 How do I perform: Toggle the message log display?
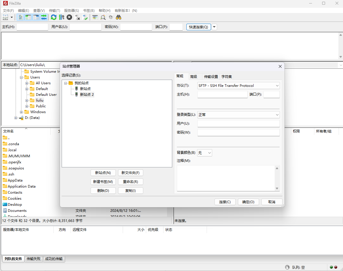pyautogui.click(x=20, y=17)
